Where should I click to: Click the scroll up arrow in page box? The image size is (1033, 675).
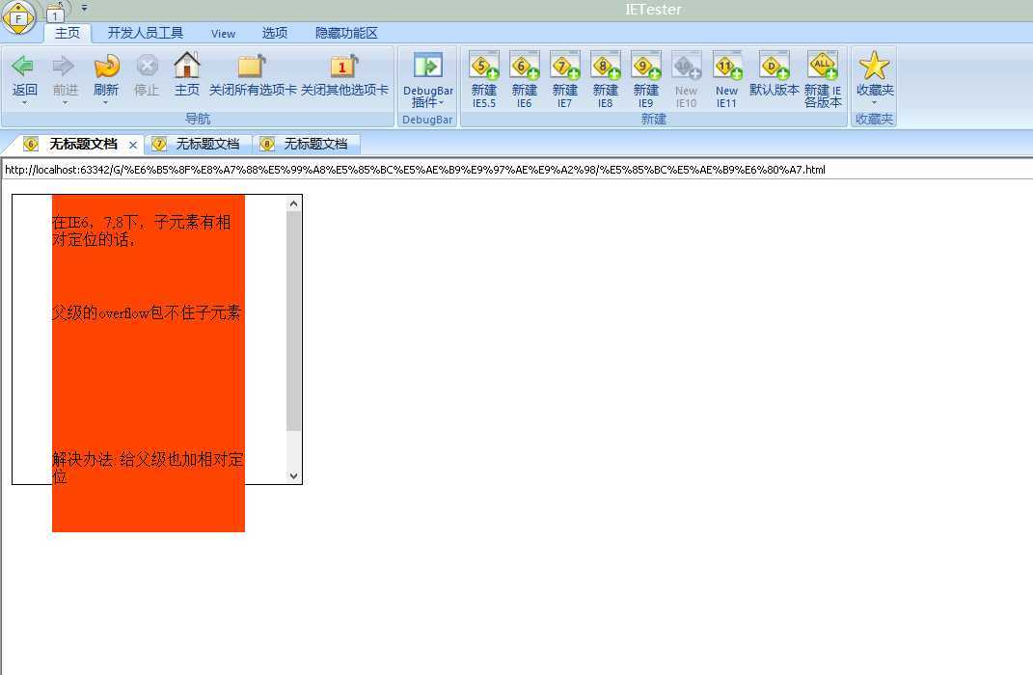coord(294,203)
